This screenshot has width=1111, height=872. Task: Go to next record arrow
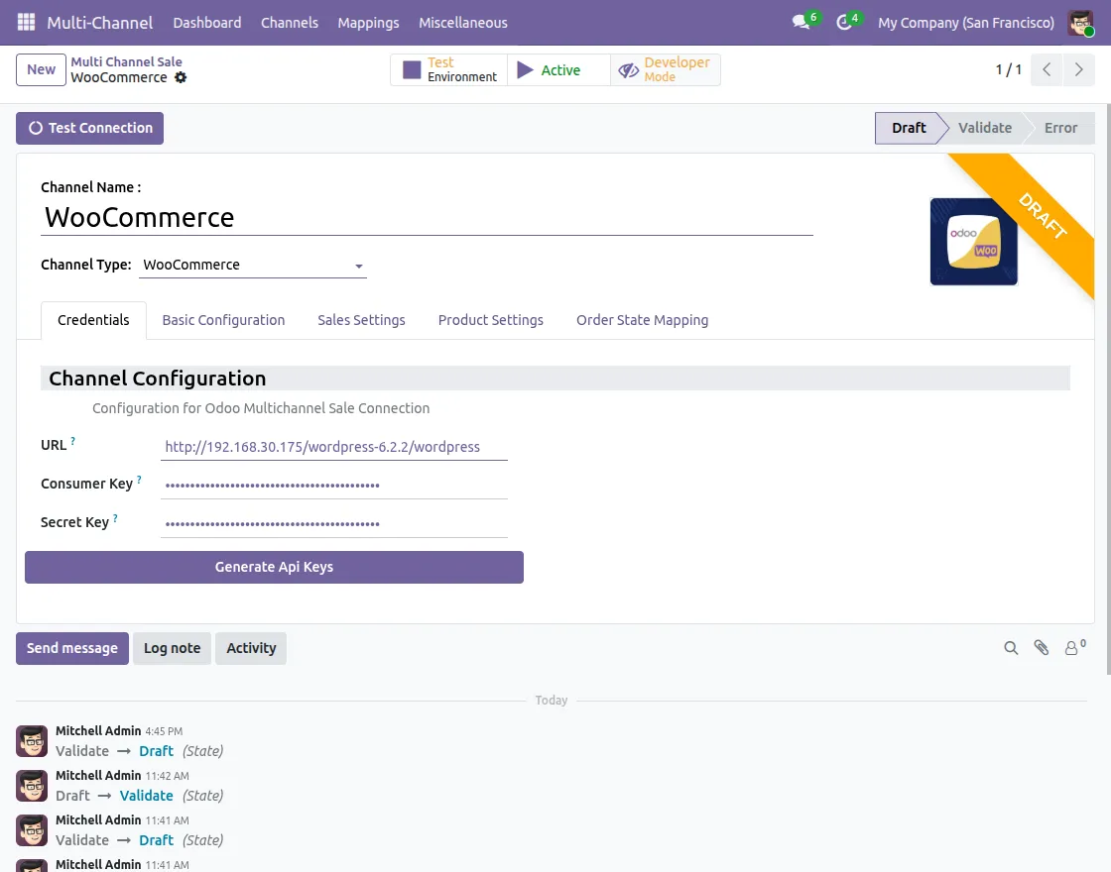(x=1079, y=69)
